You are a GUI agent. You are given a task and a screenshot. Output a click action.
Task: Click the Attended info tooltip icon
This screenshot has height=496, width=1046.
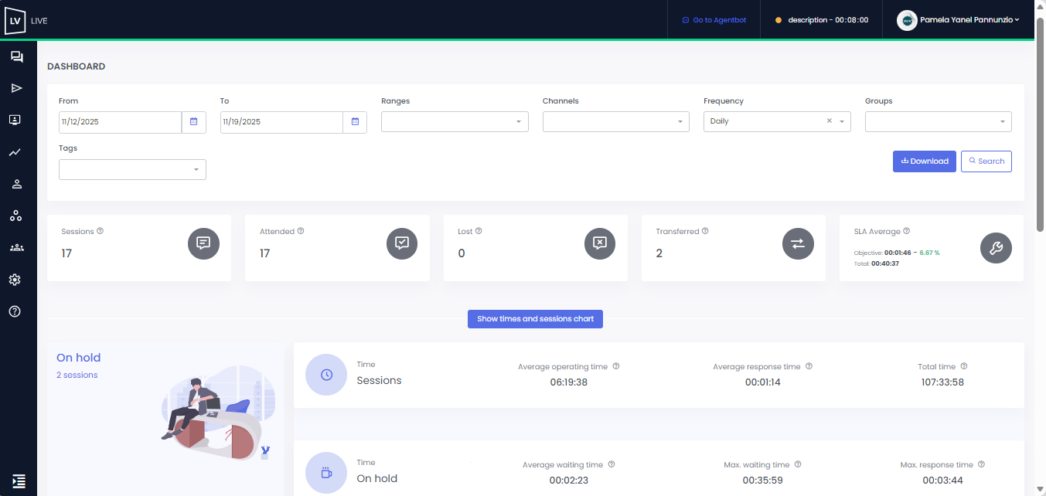(x=301, y=231)
